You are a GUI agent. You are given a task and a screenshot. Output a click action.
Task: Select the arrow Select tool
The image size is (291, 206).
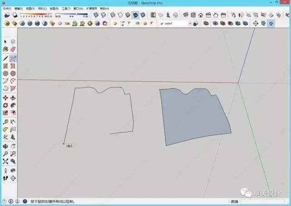[5, 42]
